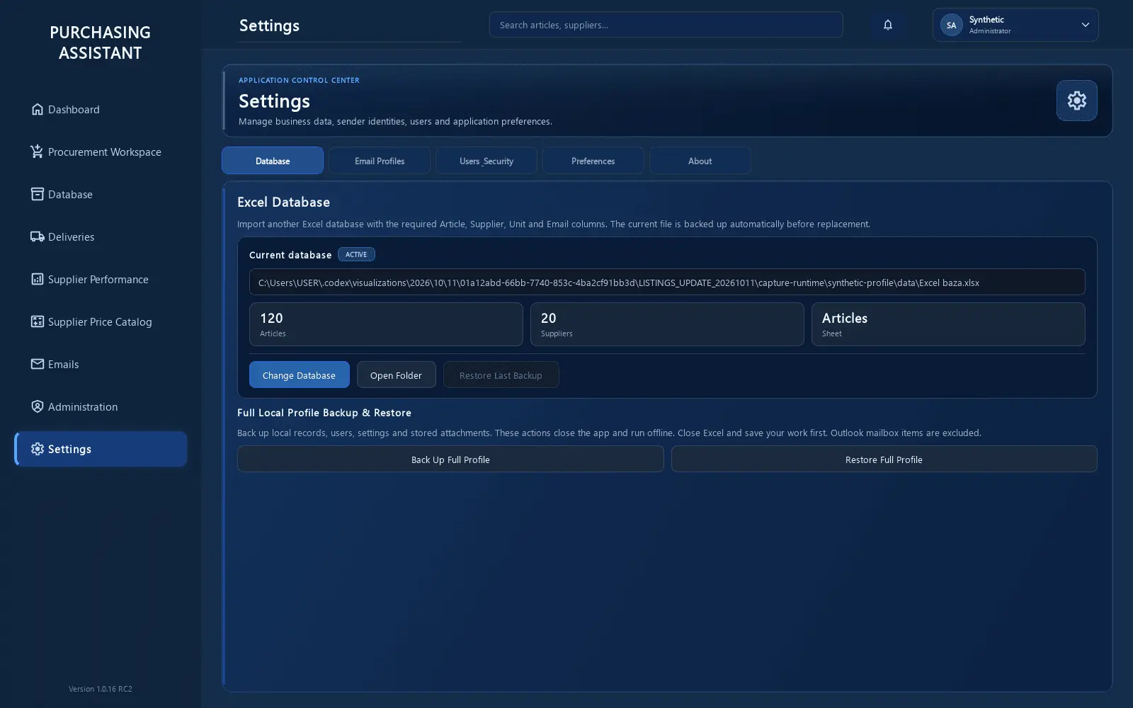The width and height of the screenshot is (1133, 708).
Task: Click the ACTIVE status badge
Action: click(356, 254)
